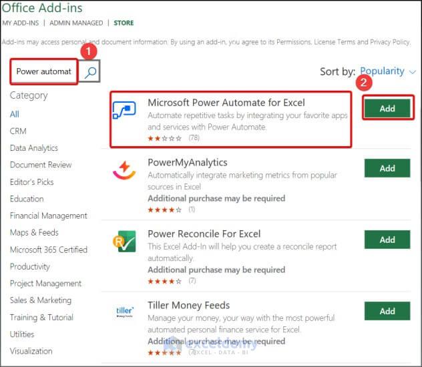The height and width of the screenshot is (367, 422).
Task: Click the PowerMyAnalytics app icon
Action: coord(124,172)
